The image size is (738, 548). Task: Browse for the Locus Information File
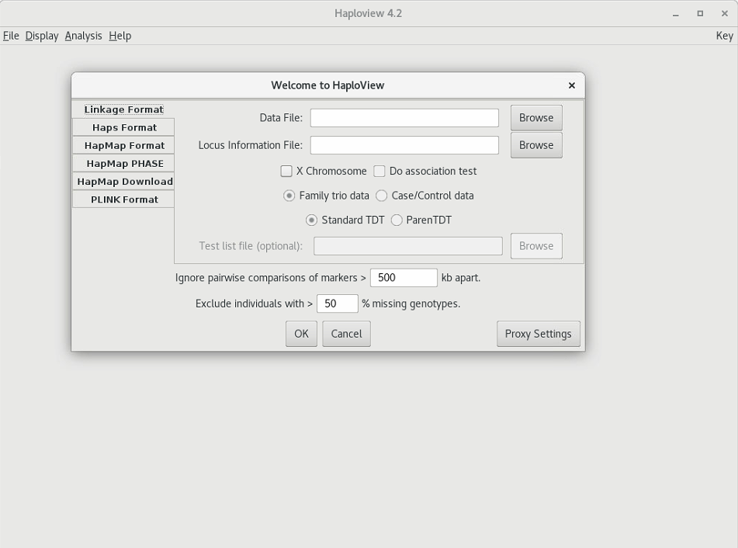(x=536, y=145)
